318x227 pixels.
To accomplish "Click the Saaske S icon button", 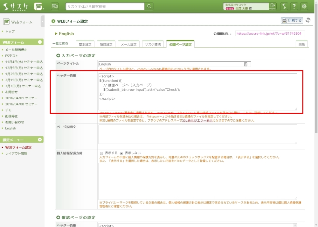I will coord(285,6).
